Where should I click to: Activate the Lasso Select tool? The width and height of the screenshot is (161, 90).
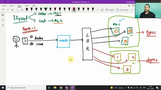coord(17,10)
